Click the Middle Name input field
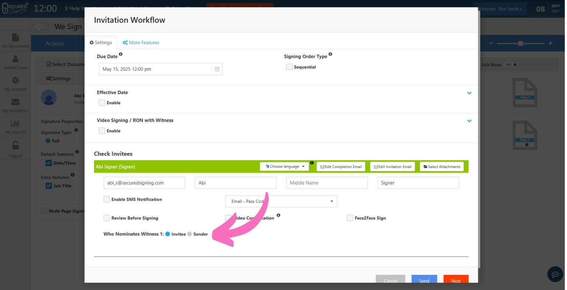 [x=327, y=183]
